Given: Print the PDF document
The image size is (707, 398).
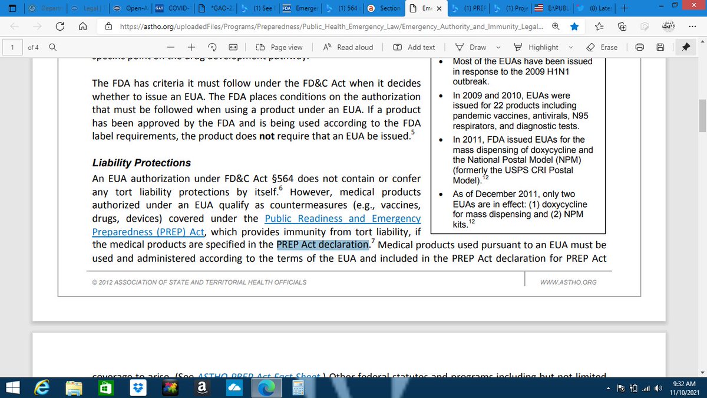Looking at the screenshot, I should (x=640, y=47).
